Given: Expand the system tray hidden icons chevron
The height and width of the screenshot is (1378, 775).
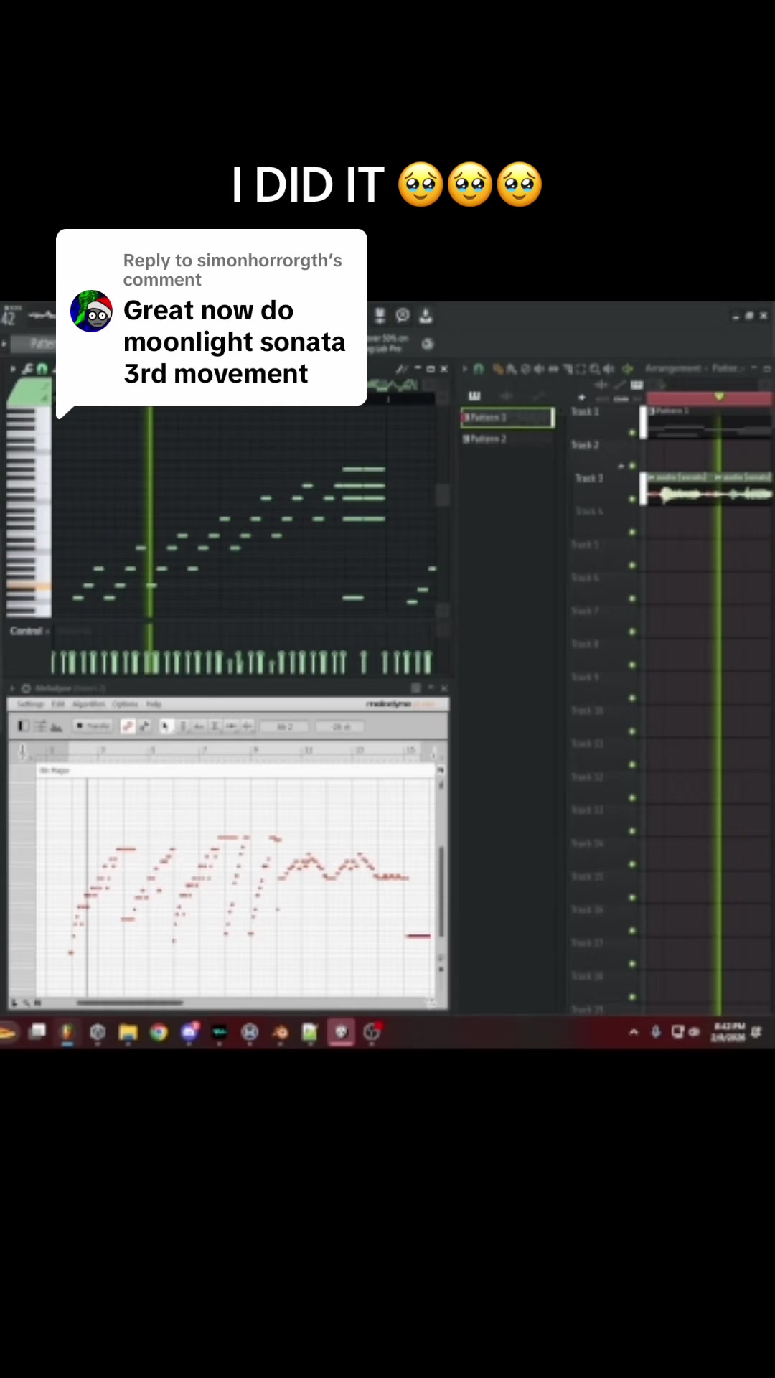Looking at the screenshot, I should point(634,1032).
